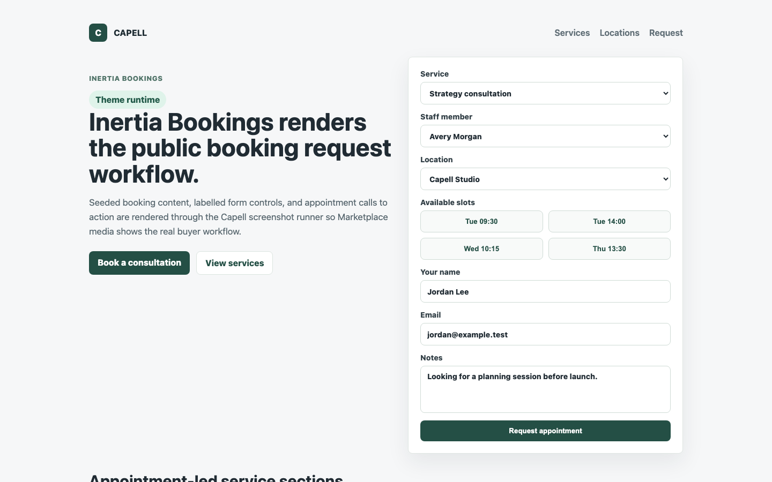Submit with Request appointment button
Viewport: 772px width, 482px height.
point(545,431)
